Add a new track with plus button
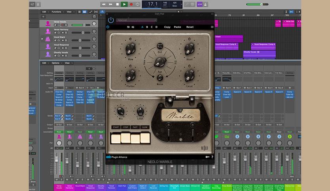Viewport: 330px width, 191px height. 43,17
